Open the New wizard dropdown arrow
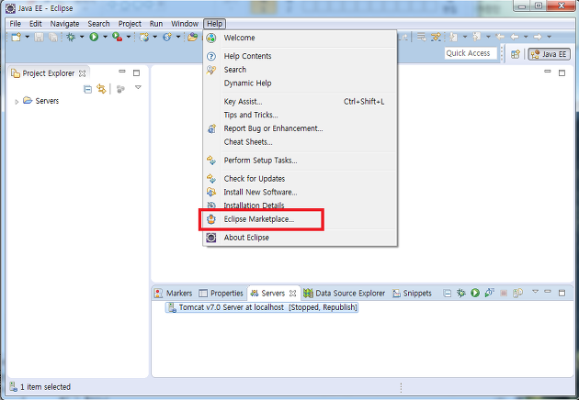The image size is (579, 400). pos(27,37)
